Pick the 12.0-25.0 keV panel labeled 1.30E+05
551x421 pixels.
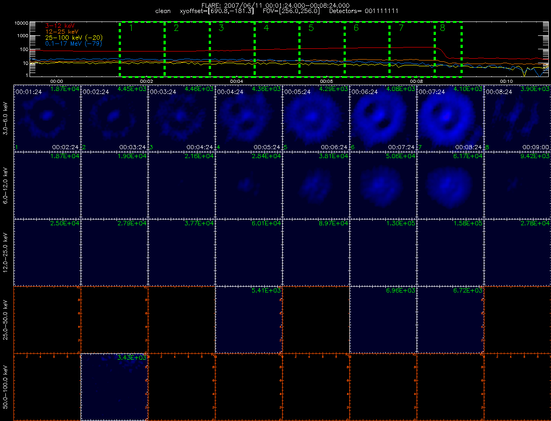click(x=383, y=252)
